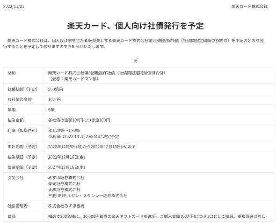The height and width of the screenshot is (223, 276).
Task: Select the 社債総額(予定) label cell
Action: 22,89
